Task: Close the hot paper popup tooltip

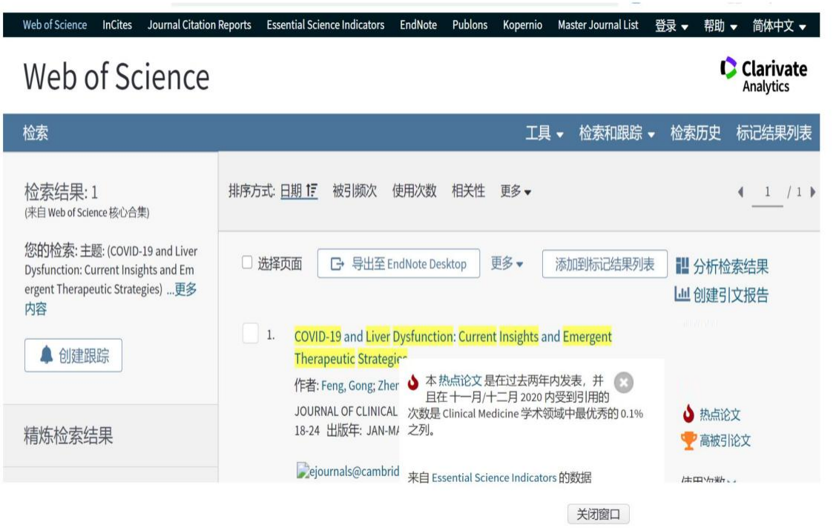Action: pyautogui.click(x=623, y=383)
